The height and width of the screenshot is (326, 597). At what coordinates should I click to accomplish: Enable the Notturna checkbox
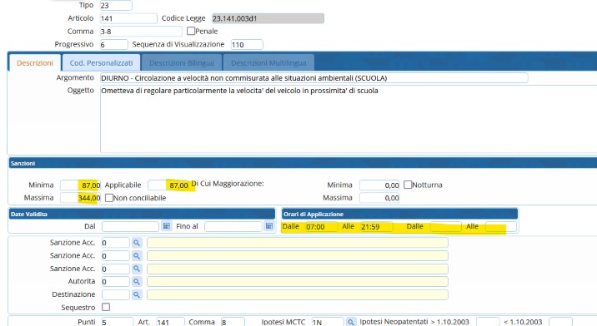[408, 185]
